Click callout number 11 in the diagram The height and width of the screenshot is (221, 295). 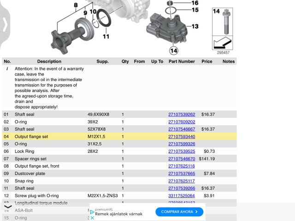pyautogui.click(x=106, y=36)
